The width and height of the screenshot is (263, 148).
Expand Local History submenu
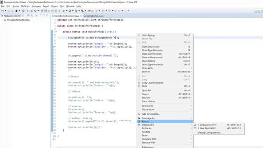pos(165,101)
